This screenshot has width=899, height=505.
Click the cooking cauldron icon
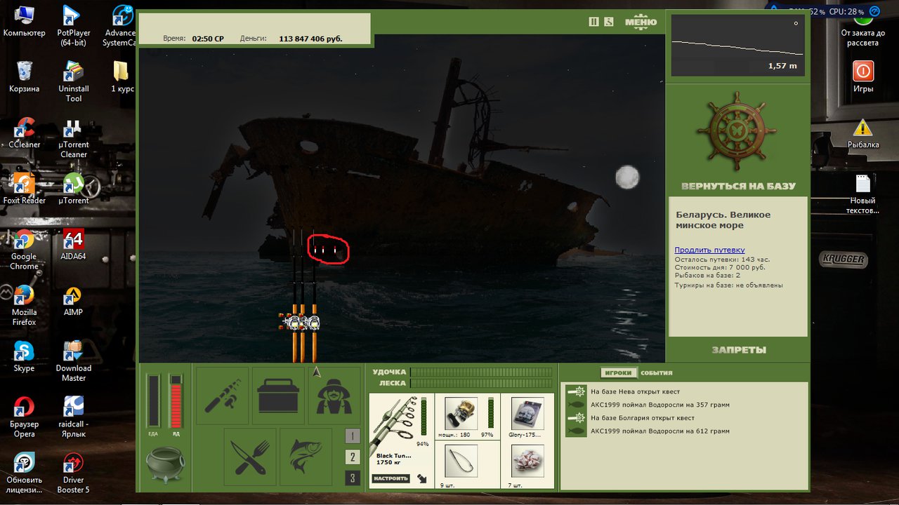(x=165, y=464)
